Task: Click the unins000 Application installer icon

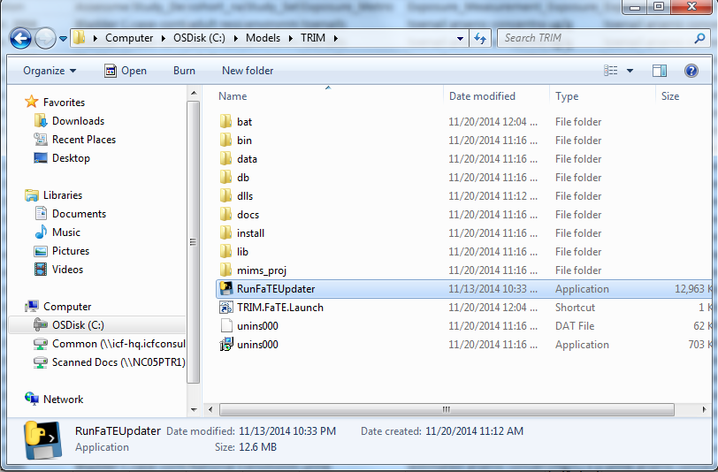Action: coord(225,345)
